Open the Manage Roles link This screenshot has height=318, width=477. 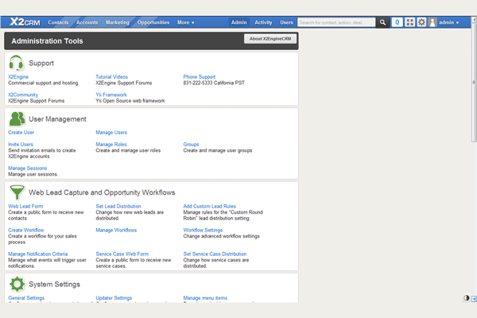(111, 144)
